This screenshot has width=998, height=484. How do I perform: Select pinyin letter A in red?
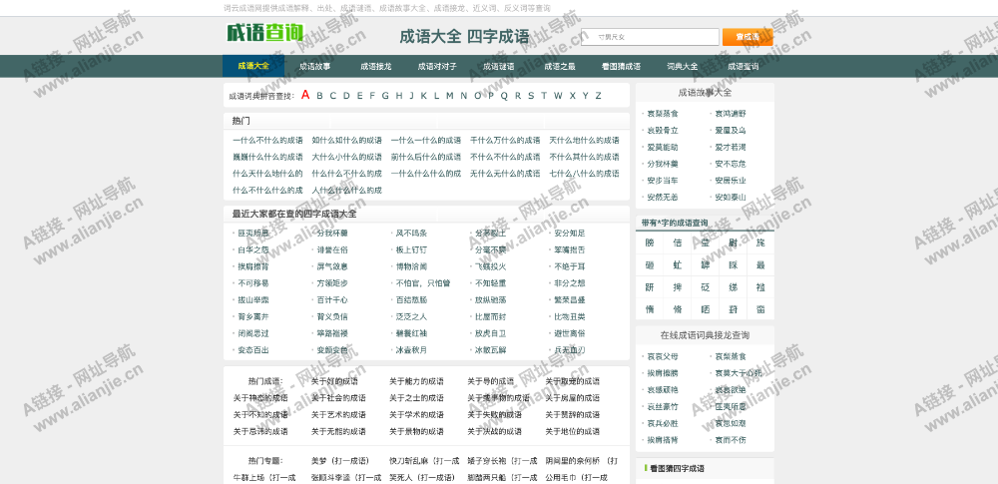click(304, 95)
